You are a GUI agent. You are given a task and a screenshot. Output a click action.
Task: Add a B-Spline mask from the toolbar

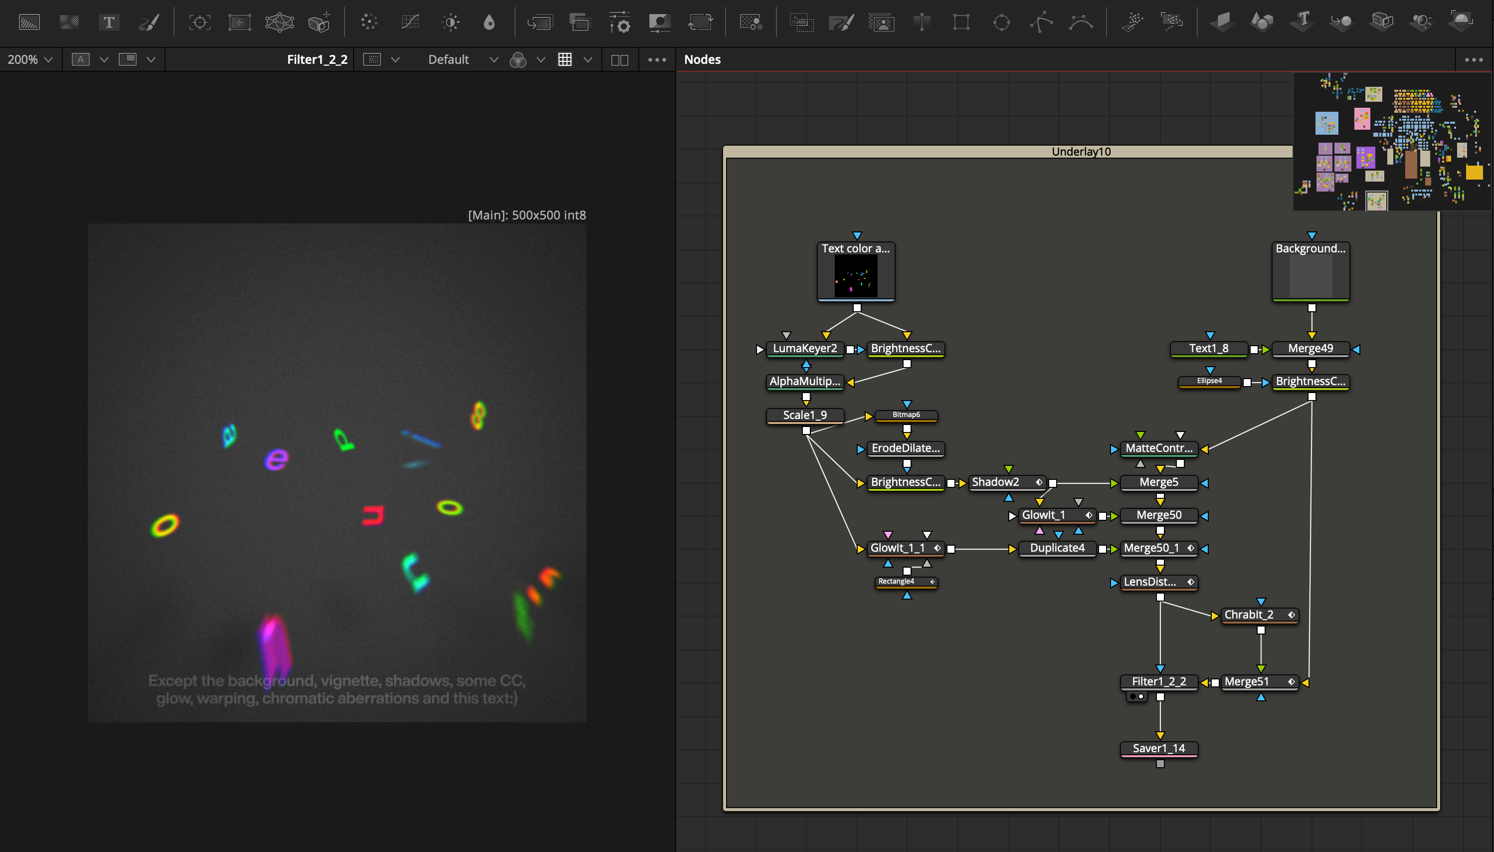click(1081, 23)
